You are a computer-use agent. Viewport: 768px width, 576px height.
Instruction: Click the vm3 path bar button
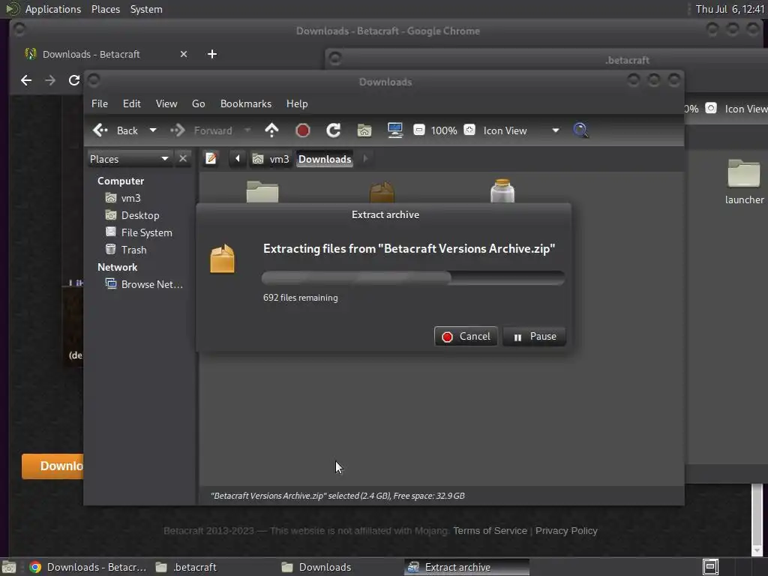pos(271,159)
